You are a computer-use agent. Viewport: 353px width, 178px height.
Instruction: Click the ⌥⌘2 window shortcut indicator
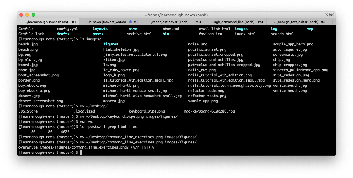point(330,15)
